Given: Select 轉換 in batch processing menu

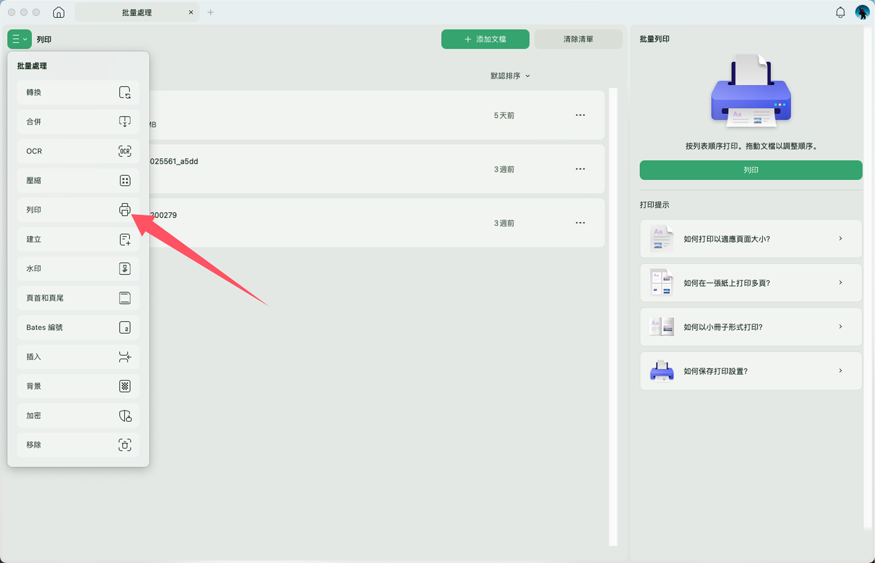Looking at the screenshot, I should click(x=78, y=93).
